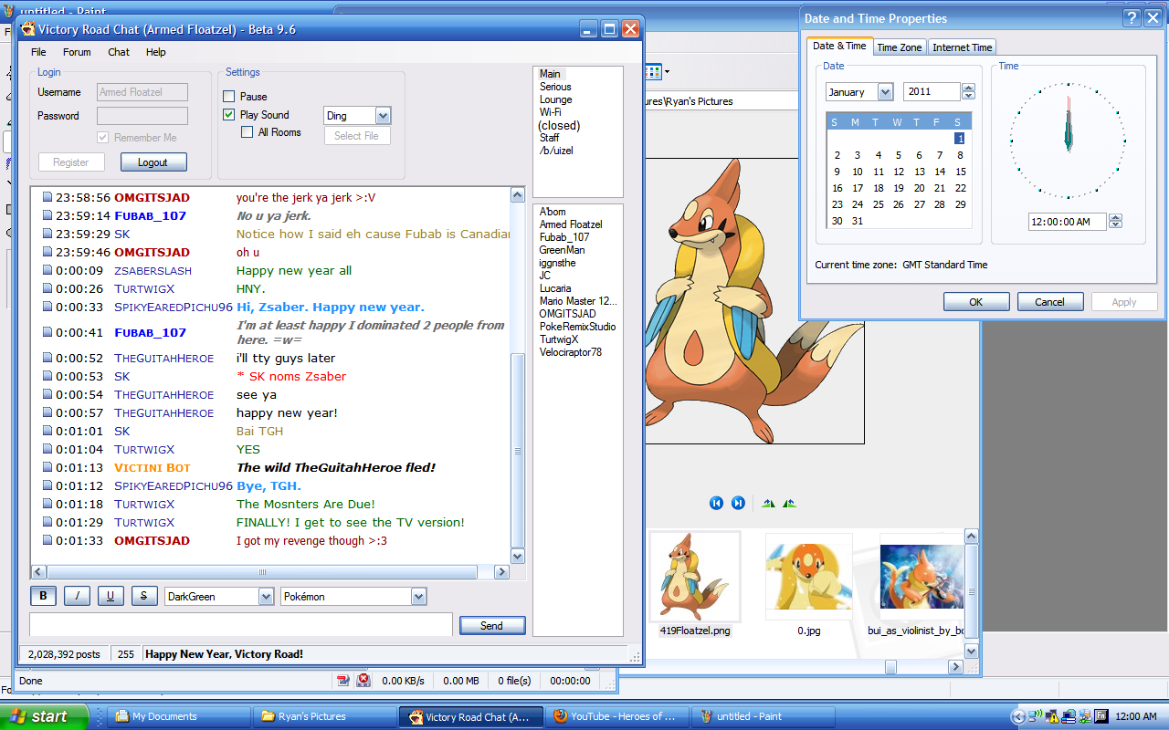The height and width of the screenshot is (730, 1169).
Task: Uncheck the Play Sound checkbox
Action: (x=229, y=115)
